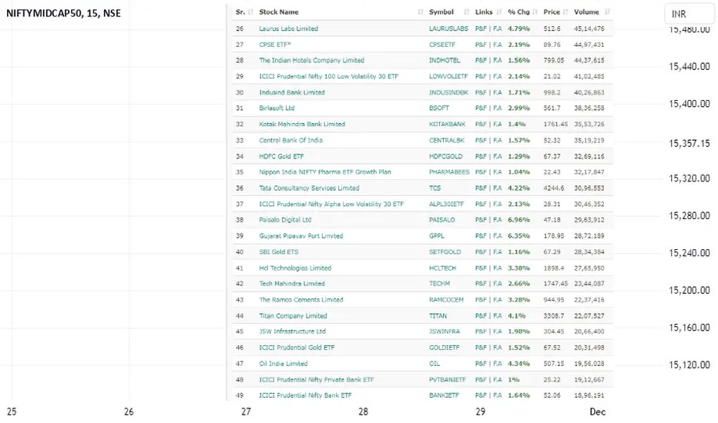Click the 15,357.15 price label on axis
Image resolution: width=718 pixels, height=423 pixels.
[x=689, y=143]
